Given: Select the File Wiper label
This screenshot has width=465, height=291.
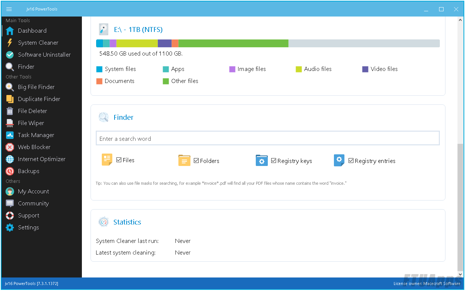Looking at the screenshot, I should pos(31,123).
